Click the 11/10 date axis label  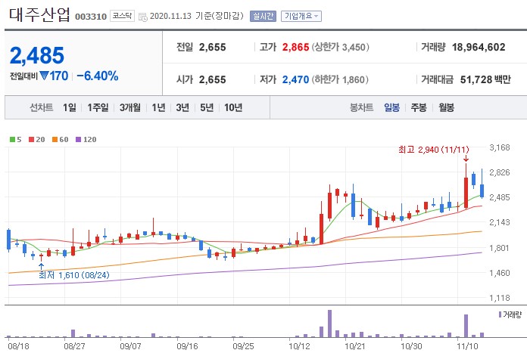click(x=467, y=346)
